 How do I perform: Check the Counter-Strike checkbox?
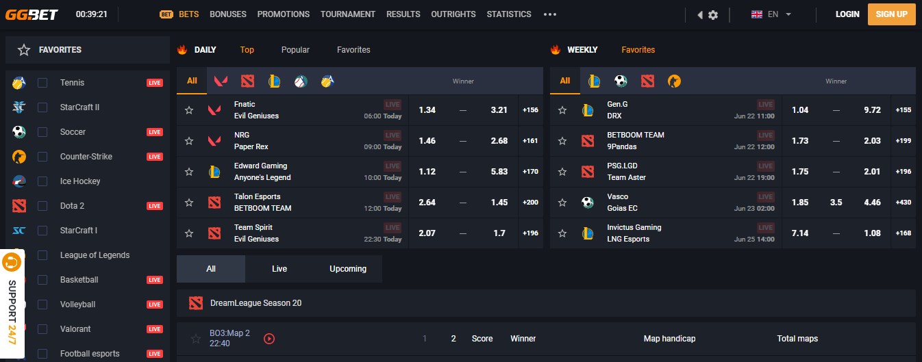[x=42, y=157]
